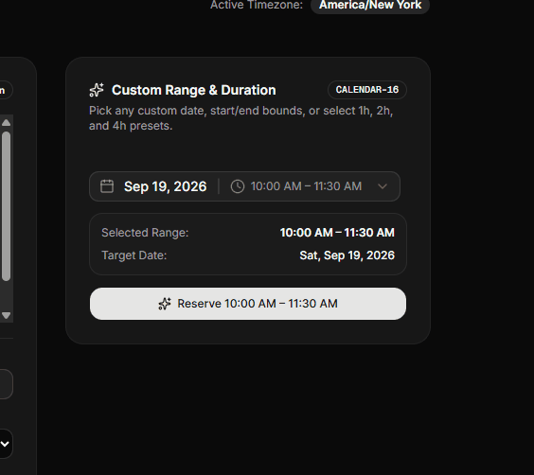The height and width of the screenshot is (475, 534).
Task: Click the Target Date: label
Action: coord(134,255)
